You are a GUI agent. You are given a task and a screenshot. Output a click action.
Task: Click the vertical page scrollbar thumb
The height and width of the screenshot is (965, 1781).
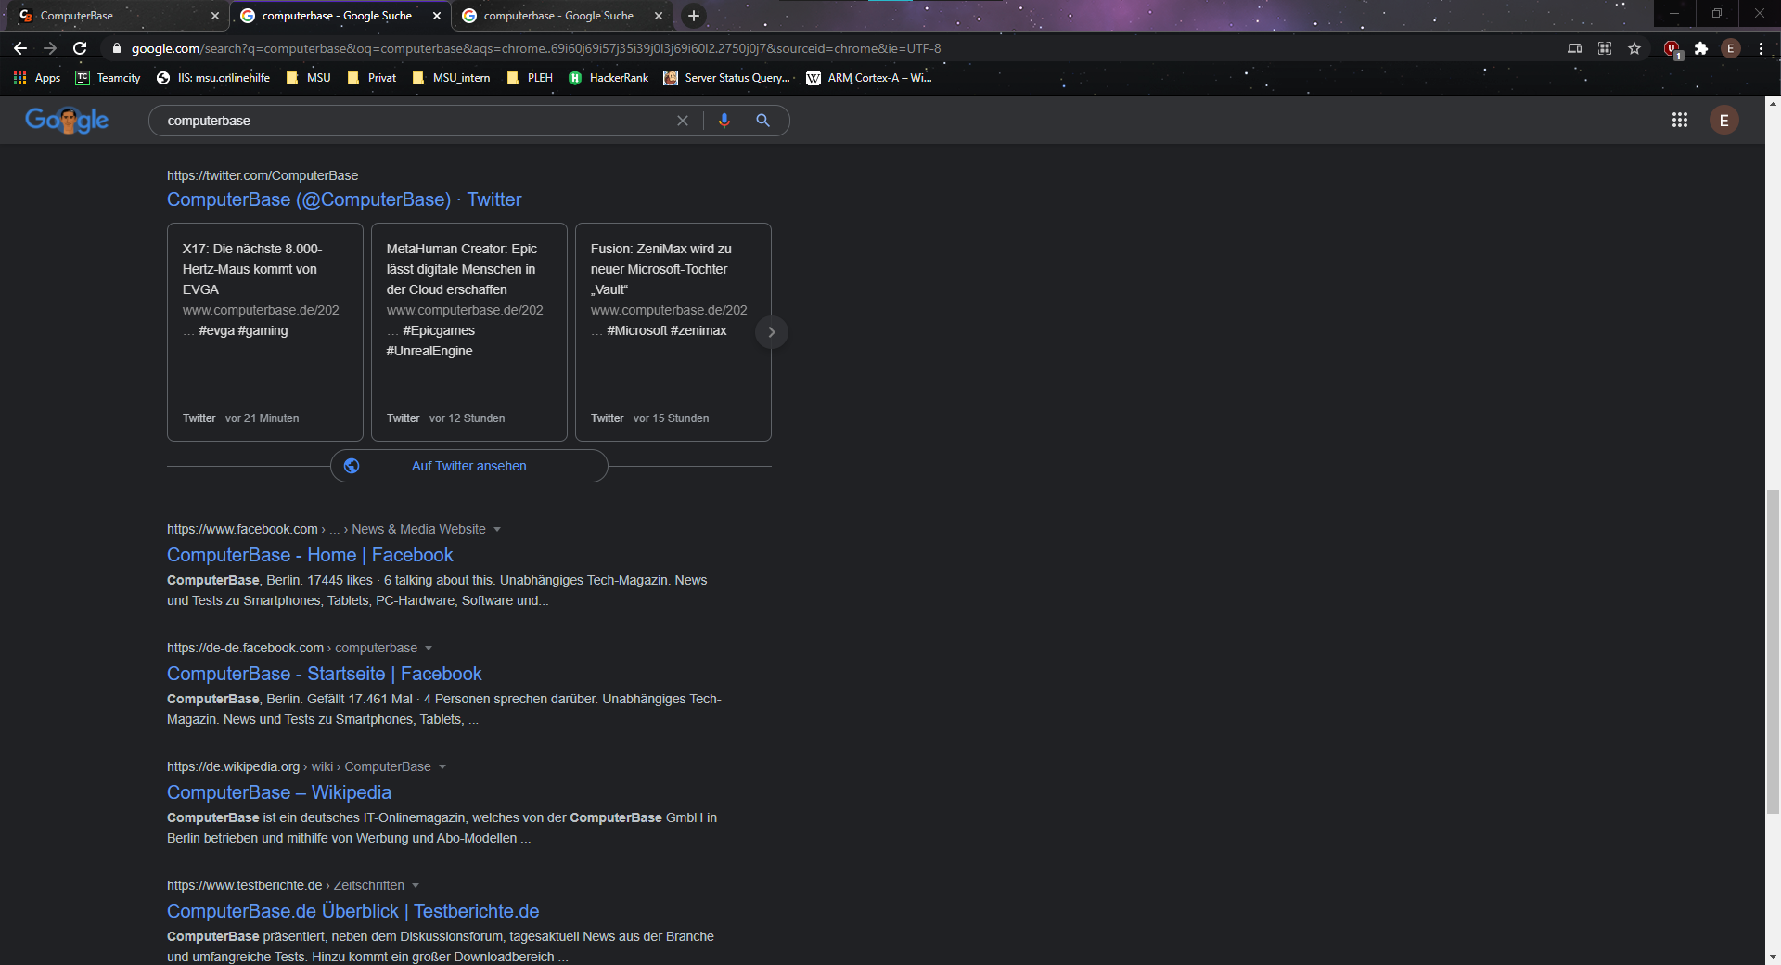pos(1773,651)
